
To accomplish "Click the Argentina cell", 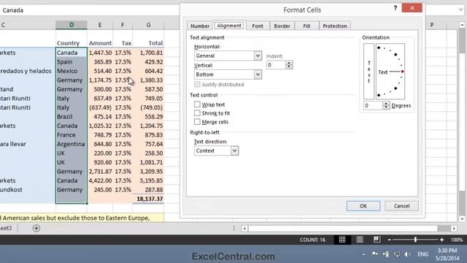I will (72, 144).
